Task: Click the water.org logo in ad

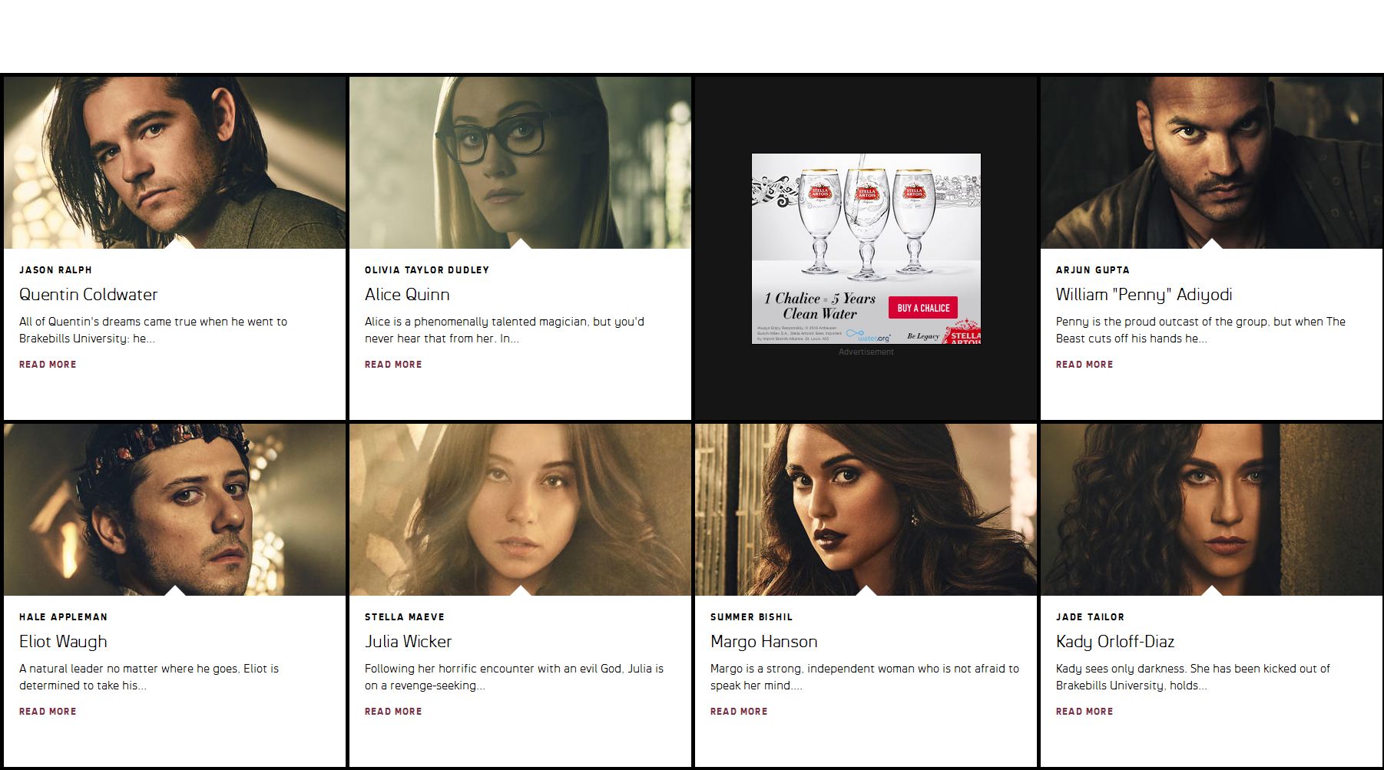Action: (x=869, y=336)
